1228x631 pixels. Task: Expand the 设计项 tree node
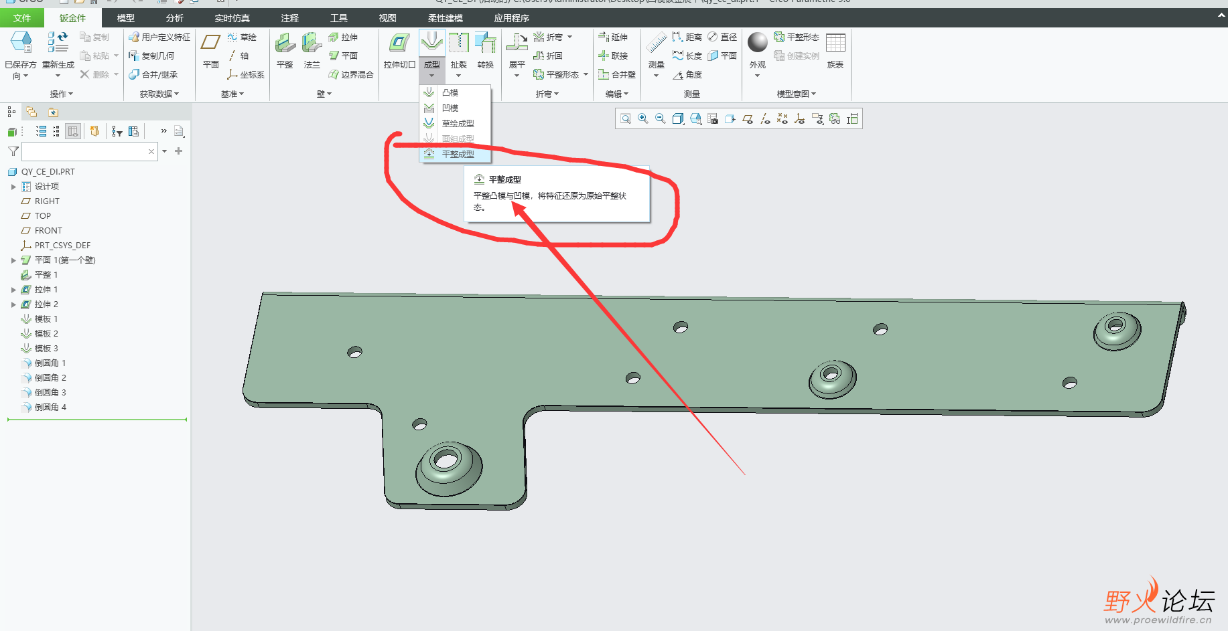coord(13,187)
